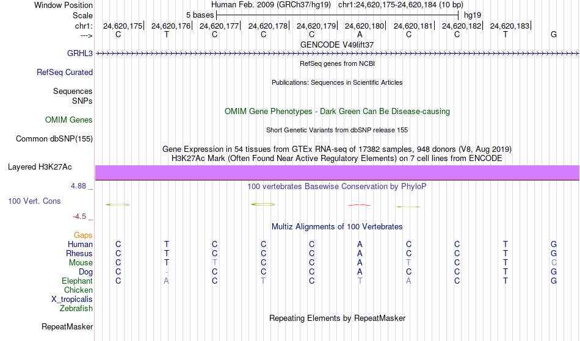Screen dimensions: 580x341
Task: Open the OMIM Gene Phenotypes title text
Action: 337,111
